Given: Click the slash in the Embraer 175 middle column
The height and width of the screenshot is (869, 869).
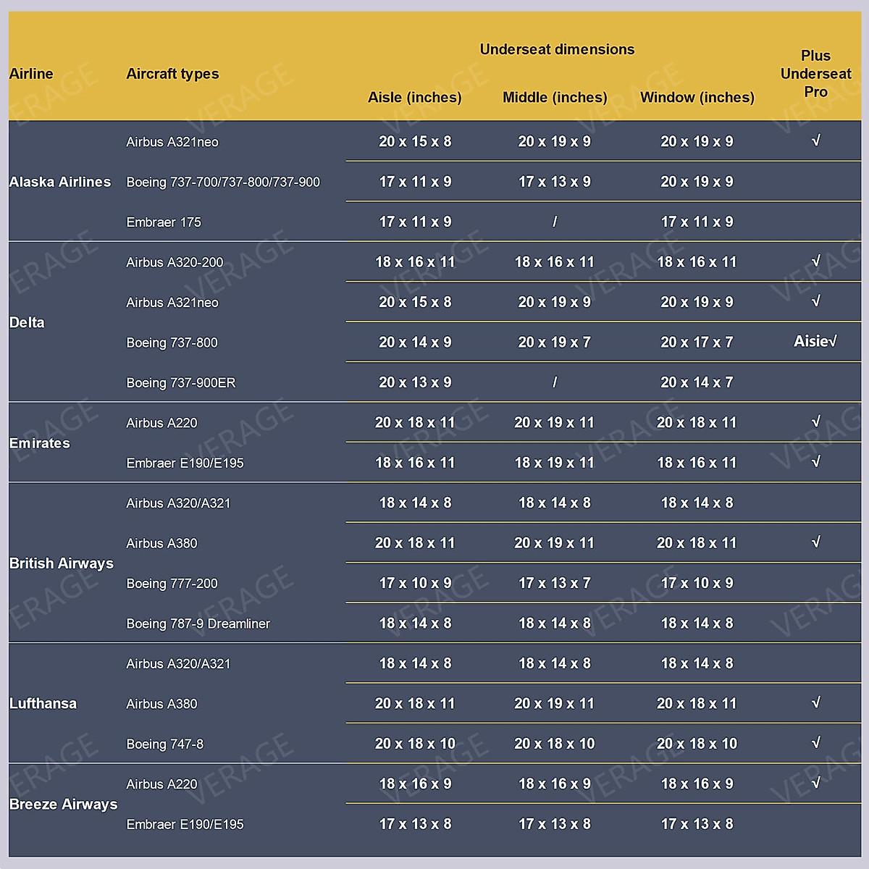Looking at the screenshot, I should tap(555, 222).
